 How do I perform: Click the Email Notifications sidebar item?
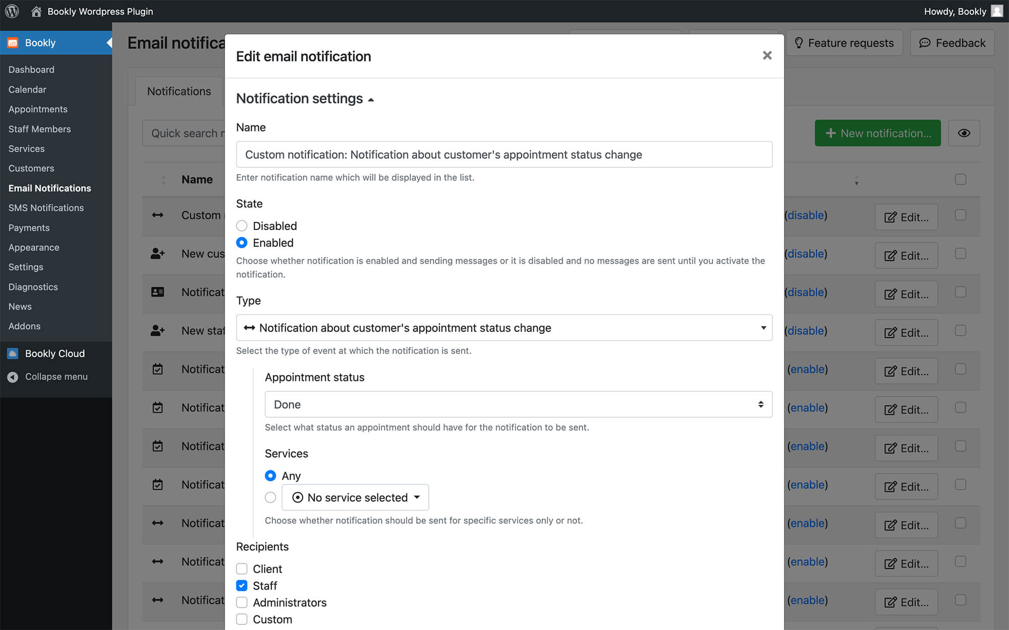(x=49, y=188)
